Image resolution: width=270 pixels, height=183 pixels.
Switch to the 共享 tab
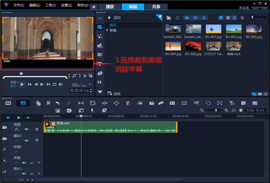coord(156,7)
